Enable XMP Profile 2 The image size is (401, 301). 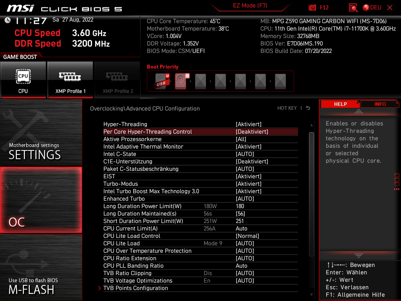(117, 80)
